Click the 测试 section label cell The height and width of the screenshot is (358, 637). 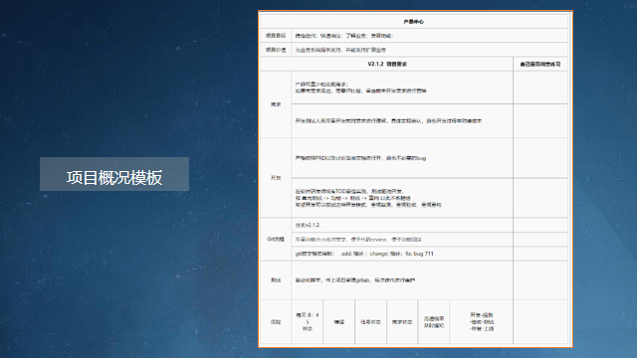click(276, 280)
